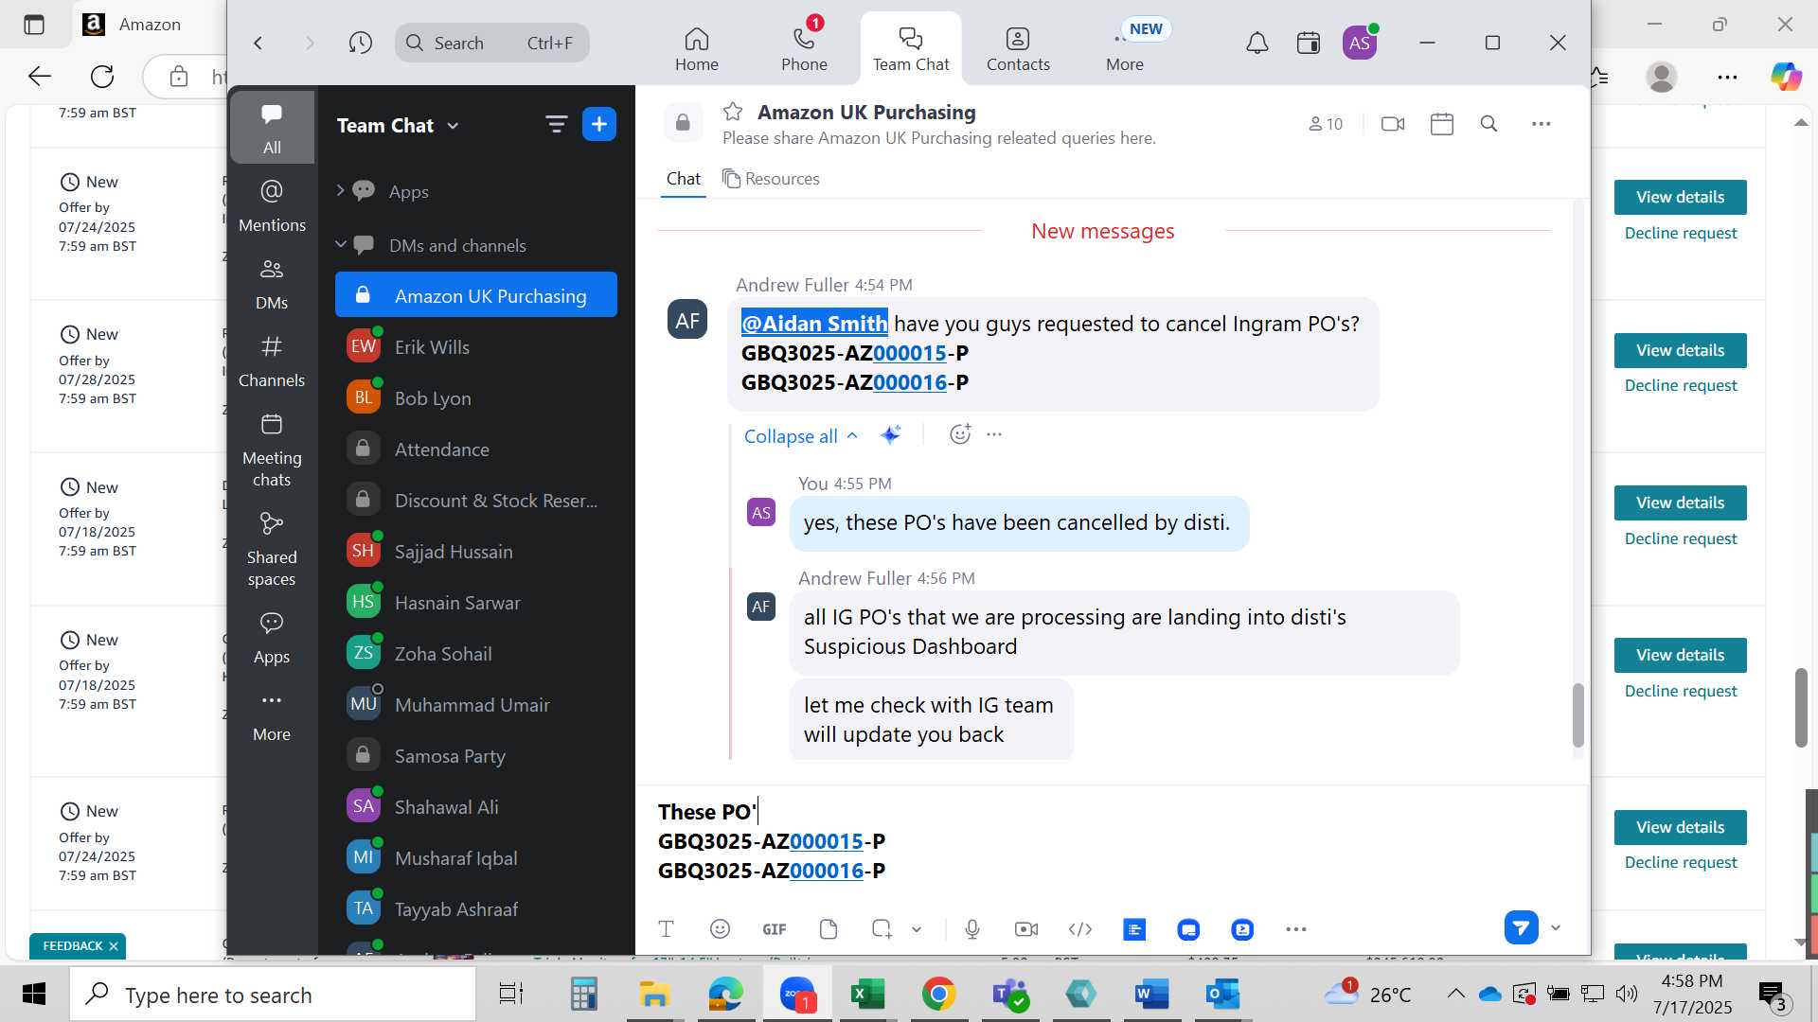Open the AS profile avatar menu

[1360, 43]
